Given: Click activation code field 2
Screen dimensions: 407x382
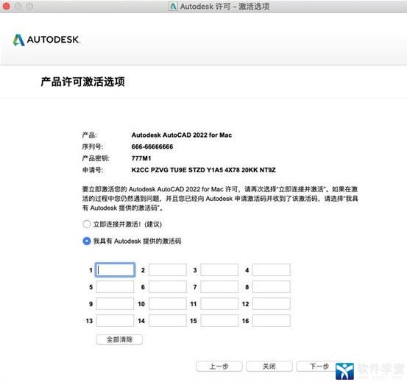Looking at the screenshot, I should (167, 270).
